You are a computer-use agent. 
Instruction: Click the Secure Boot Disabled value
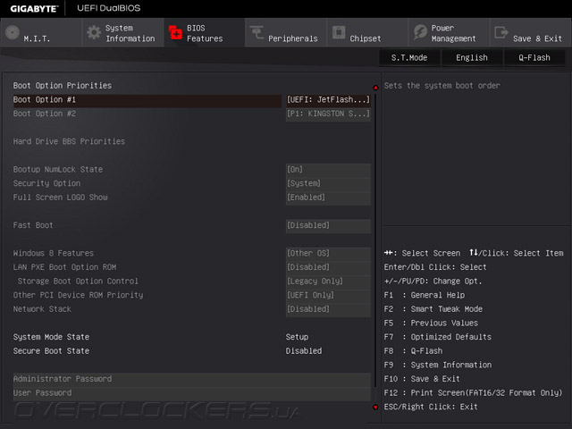tap(304, 351)
